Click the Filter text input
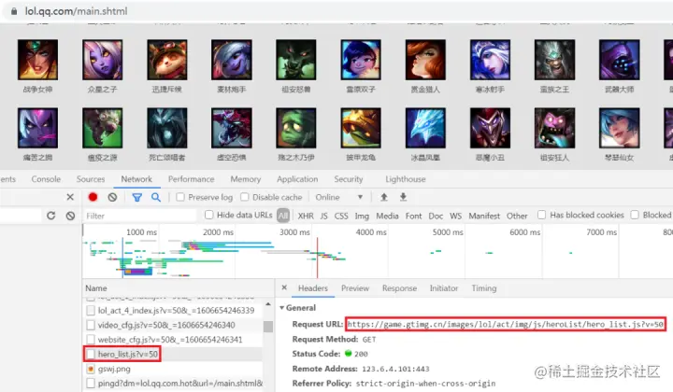 tap(140, 216)
